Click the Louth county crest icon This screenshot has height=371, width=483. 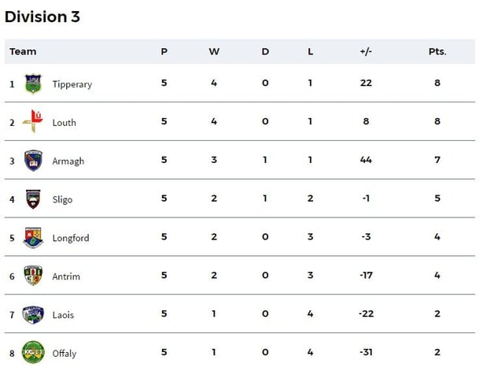[33, 121]
